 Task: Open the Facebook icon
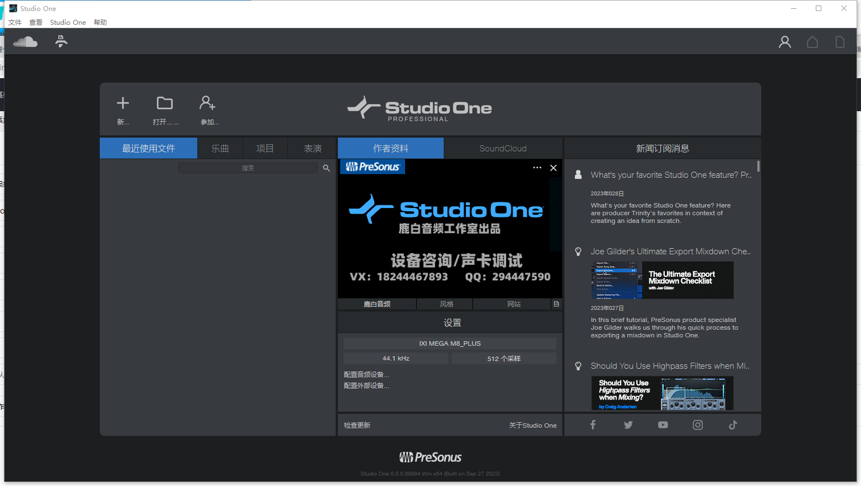[x=593, y=425]
